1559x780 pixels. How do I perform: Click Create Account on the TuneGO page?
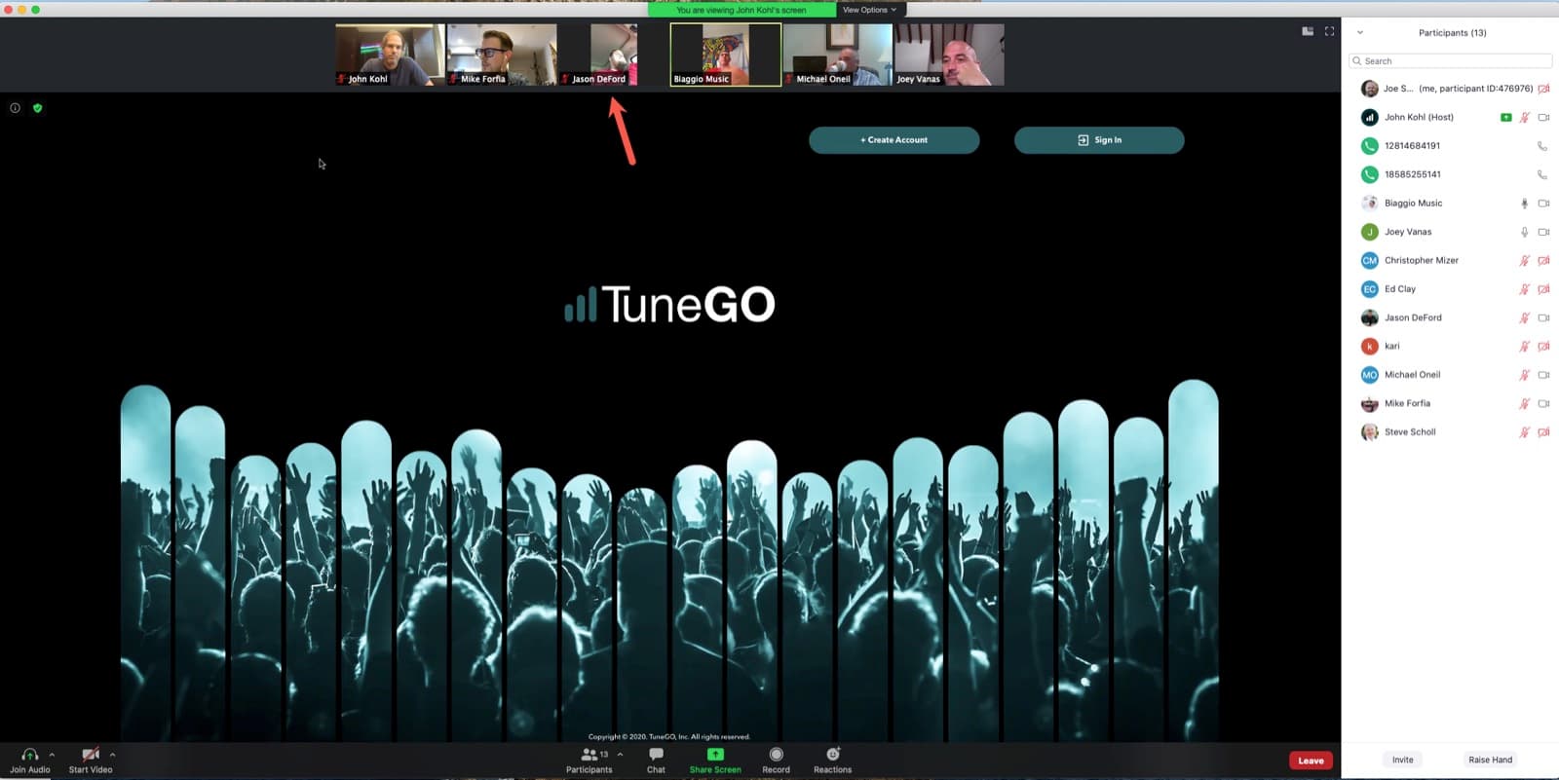point(894,140)
